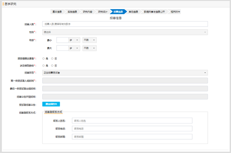Select 是 for 涉及弱势群体
Viewport: 231px width, 153px height.
[43, 66]
